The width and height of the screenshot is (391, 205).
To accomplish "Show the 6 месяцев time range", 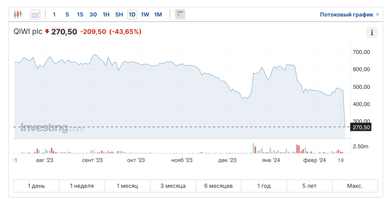I will click(x=218, y=186).
